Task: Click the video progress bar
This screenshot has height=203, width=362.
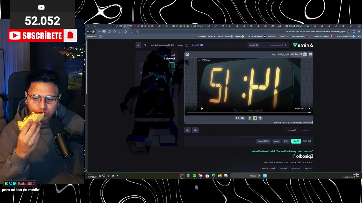Action: point(249,112)
